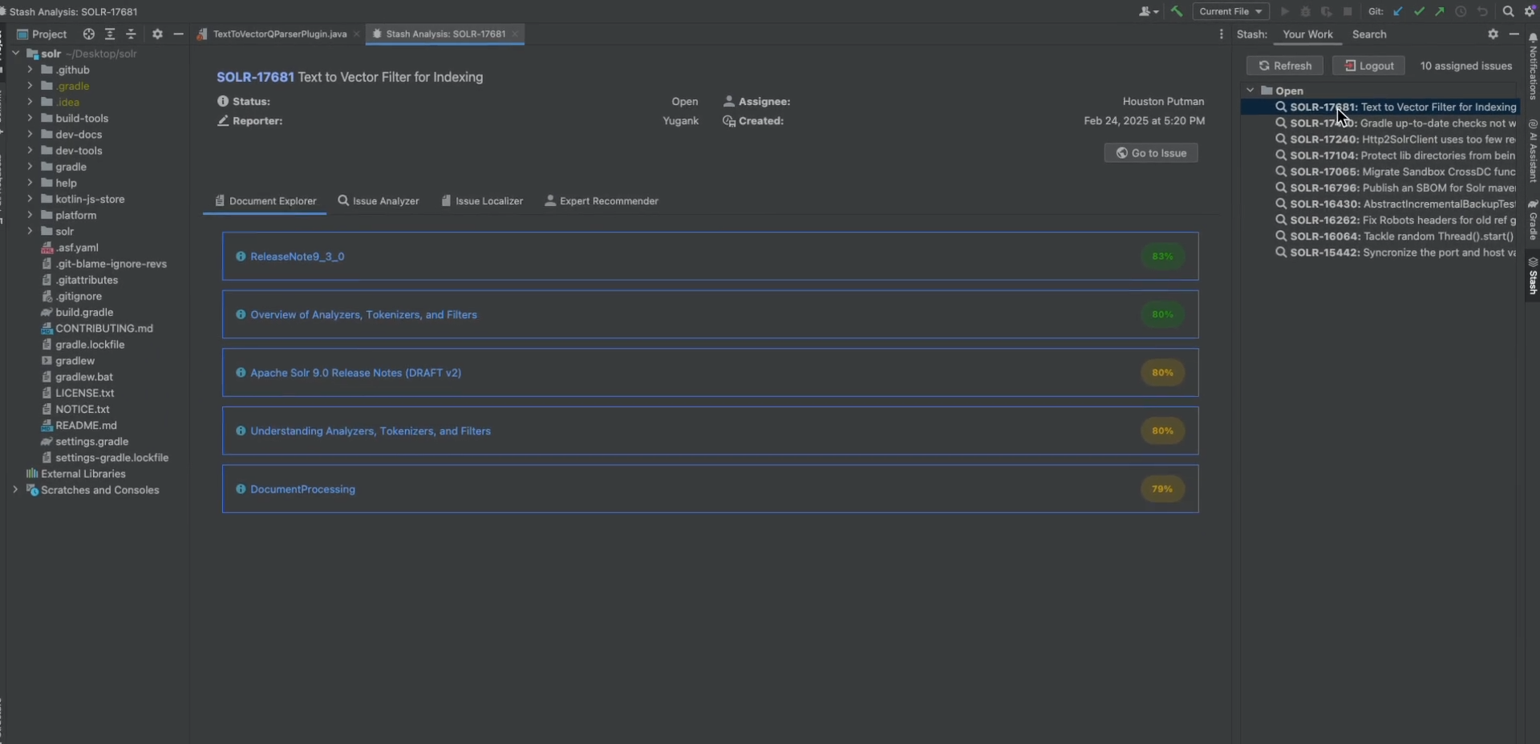Open the Expert Recommender tab
The height and width of the screenshot is (744, 1540).
[x=602, y=200]
